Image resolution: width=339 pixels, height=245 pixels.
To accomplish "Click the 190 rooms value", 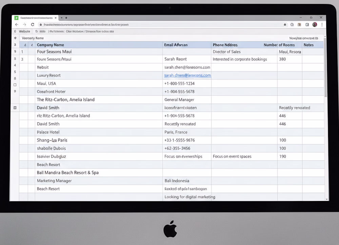I will point(290,156).
